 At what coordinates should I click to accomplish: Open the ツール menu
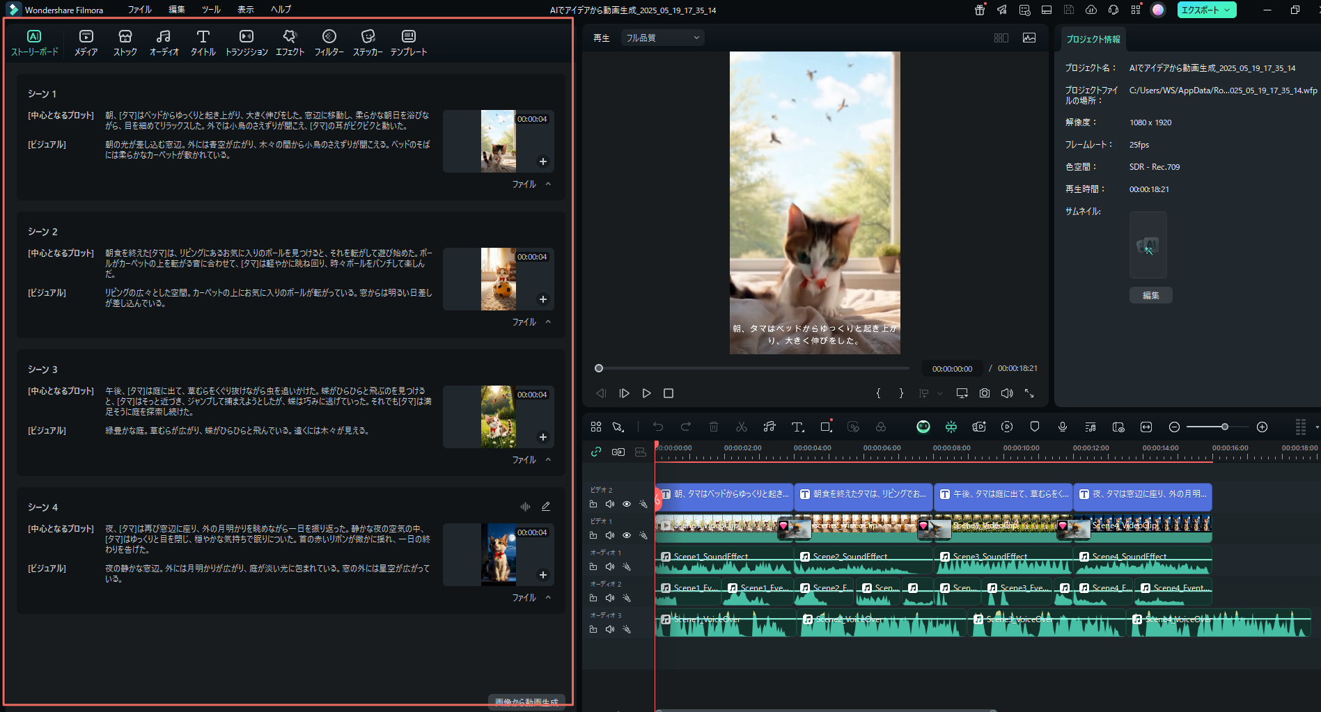(211, 10)
